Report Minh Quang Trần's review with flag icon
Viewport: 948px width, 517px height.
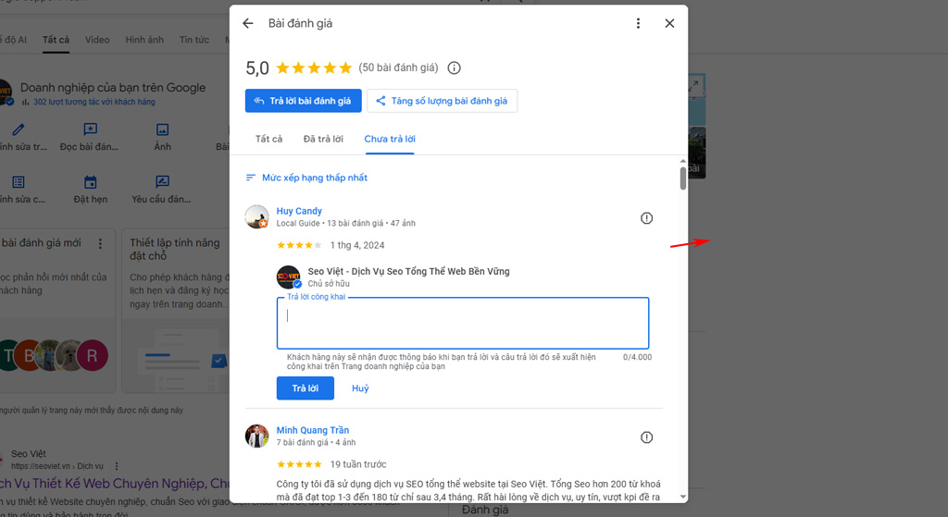pyautogui.click(x=646, y=437)
